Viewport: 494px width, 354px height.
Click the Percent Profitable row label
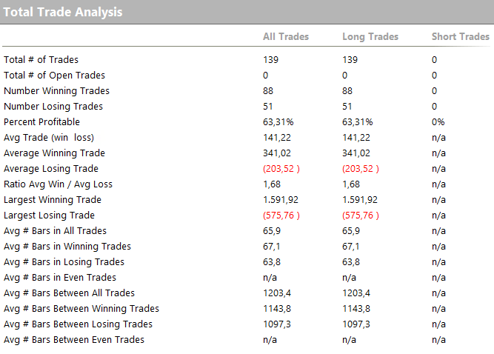click(x=41, y=122)
